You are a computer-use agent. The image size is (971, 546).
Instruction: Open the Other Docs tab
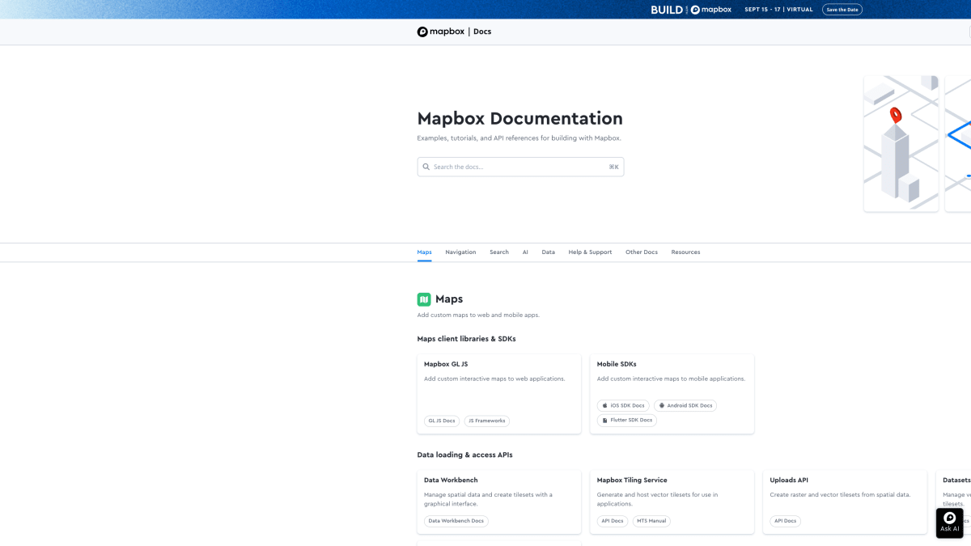642,252
